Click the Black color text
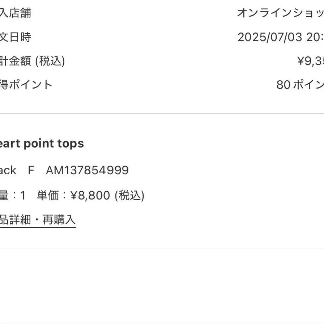Image resolution: width=324 pixels, height=324 pixels. 8,170
